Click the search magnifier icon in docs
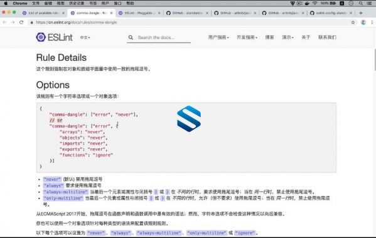 click(131, 38)
